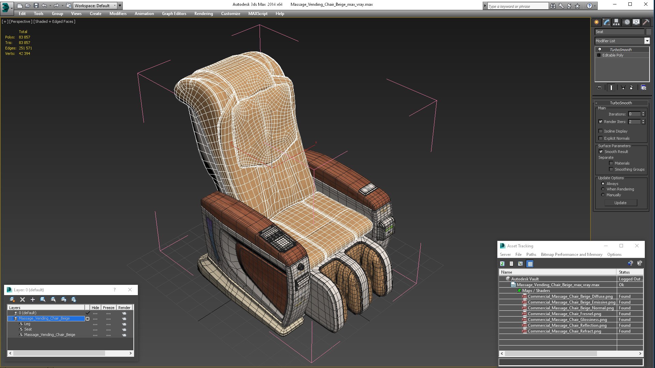Select the Leg object in the Layer list
Screen dimensions: 655x368
pyautogui.click(x=27, y=324)
